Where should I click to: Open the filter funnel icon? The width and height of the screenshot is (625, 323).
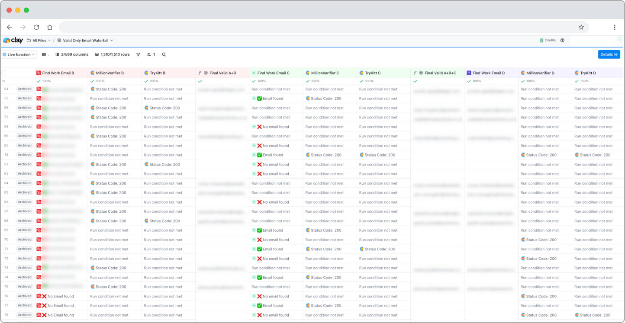[x=139, y=54]
